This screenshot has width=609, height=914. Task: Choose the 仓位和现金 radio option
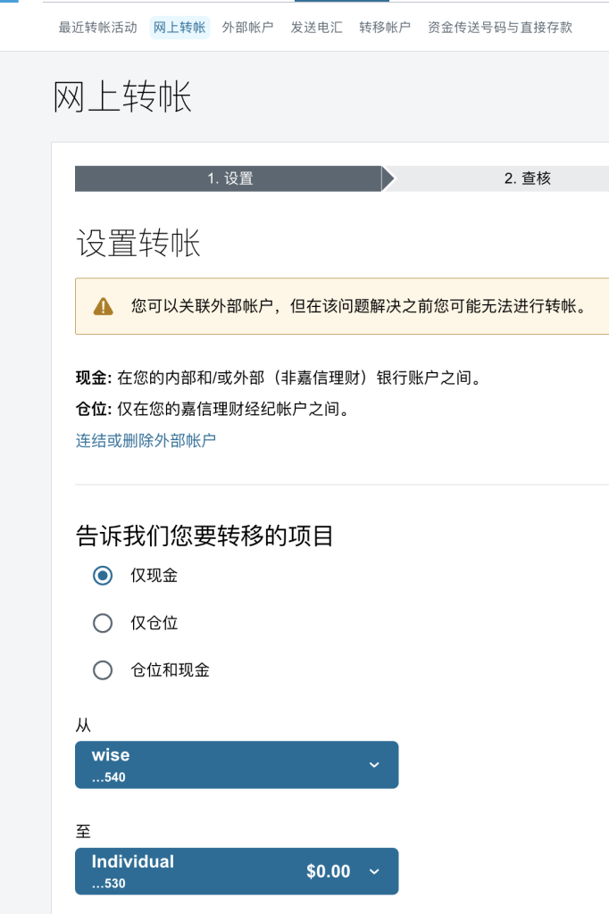click(x=103, y=670)
